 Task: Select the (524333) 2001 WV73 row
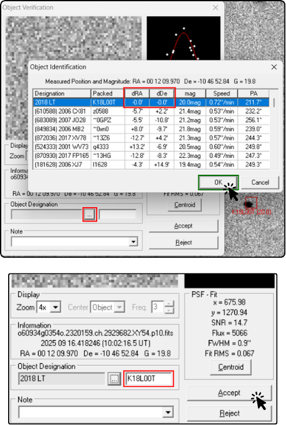click(151, 147)
